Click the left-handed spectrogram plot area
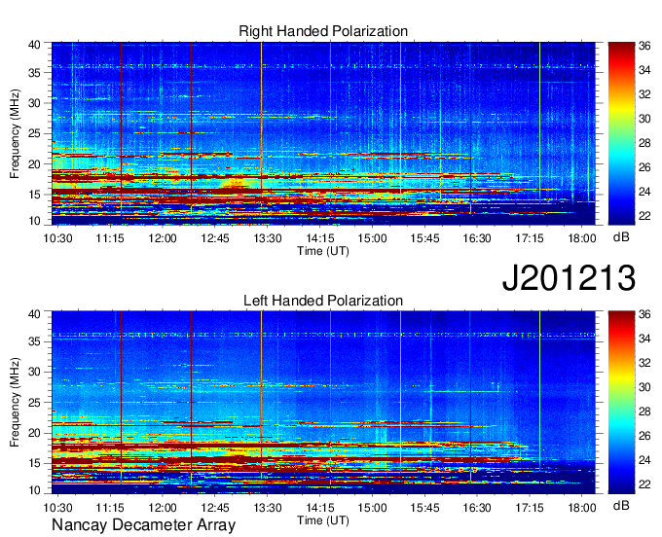662x537 pixels. (323, 403)
